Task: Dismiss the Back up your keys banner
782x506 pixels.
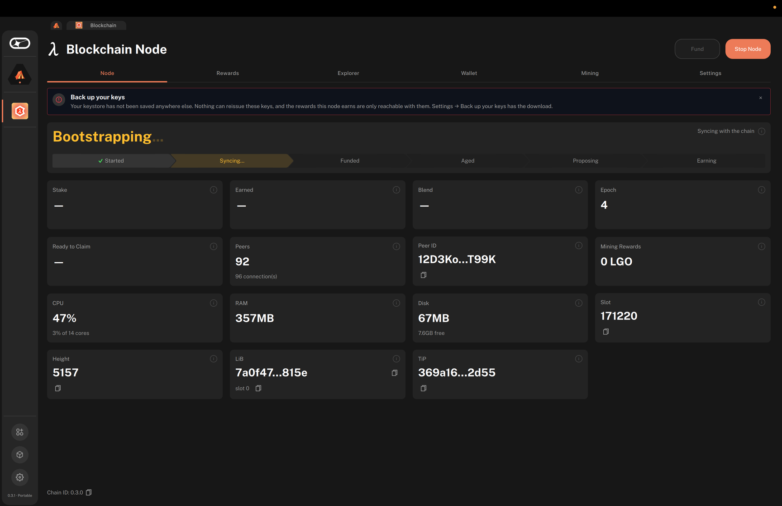Action: pyautogui.click(x=761, y=98)
